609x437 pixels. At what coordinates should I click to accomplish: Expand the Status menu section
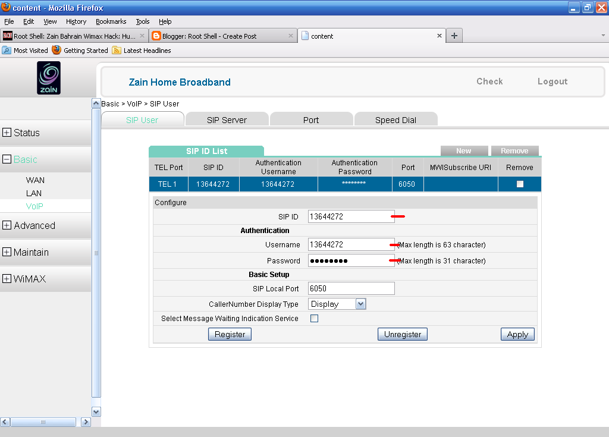tap(7, 133)
